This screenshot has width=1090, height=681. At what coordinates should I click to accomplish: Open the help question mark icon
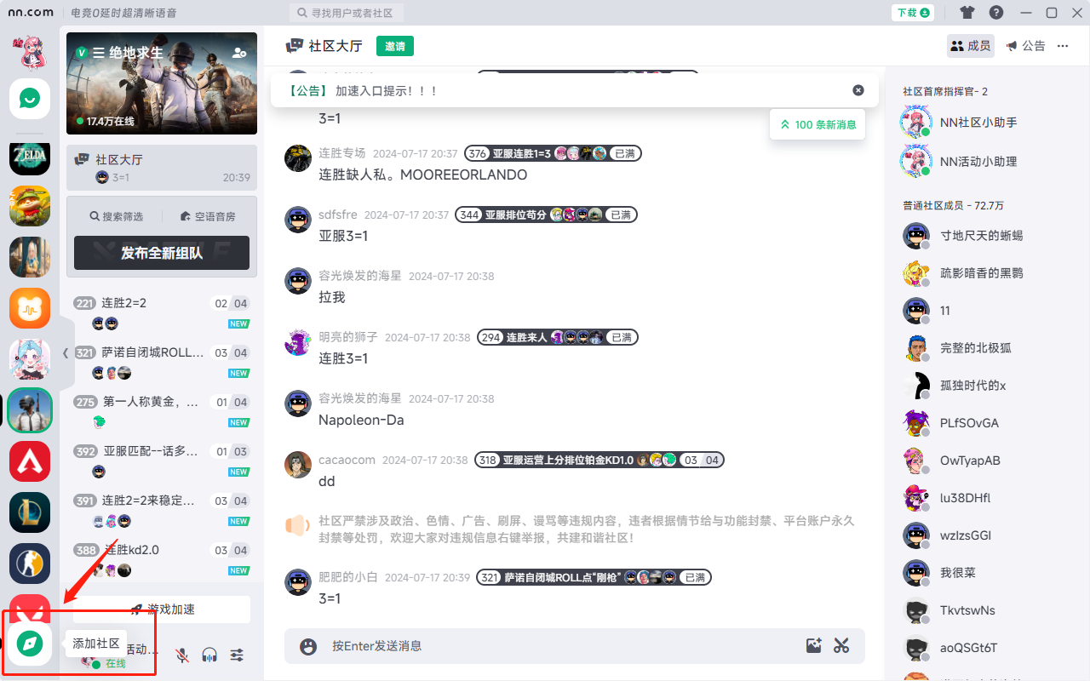point(995,13)
